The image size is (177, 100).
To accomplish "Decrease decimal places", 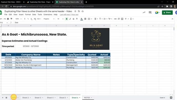I will pos(31,19).
